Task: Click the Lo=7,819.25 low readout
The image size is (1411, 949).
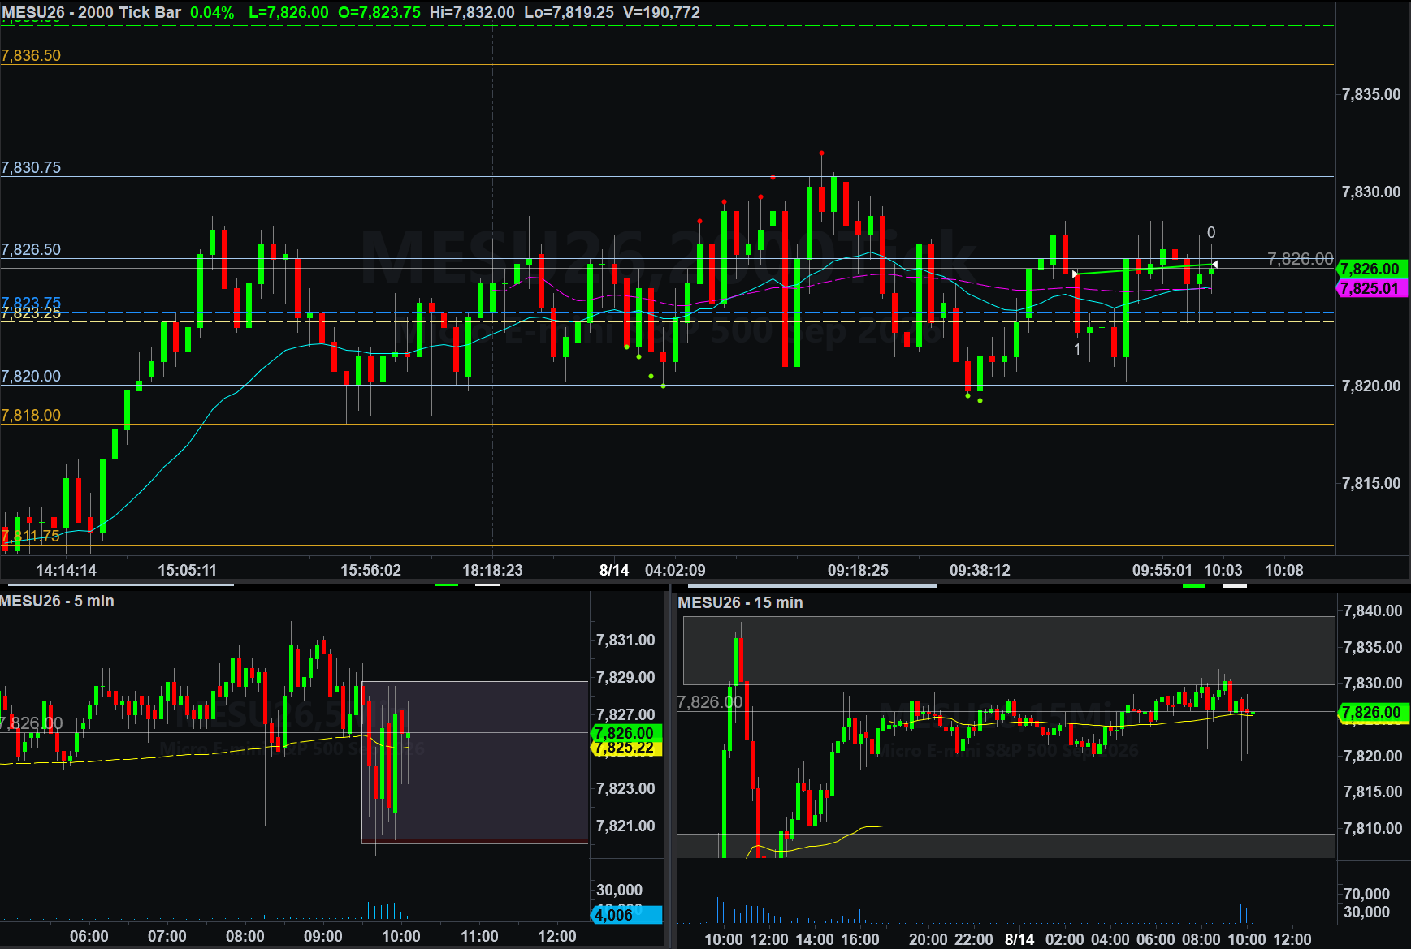Action: 569,12
